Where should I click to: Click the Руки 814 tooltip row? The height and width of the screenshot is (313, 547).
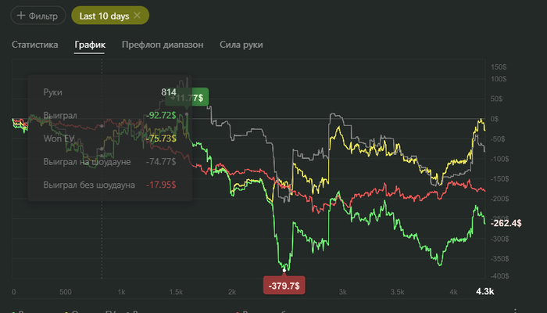pyautogui.click(x=109, y=92)
